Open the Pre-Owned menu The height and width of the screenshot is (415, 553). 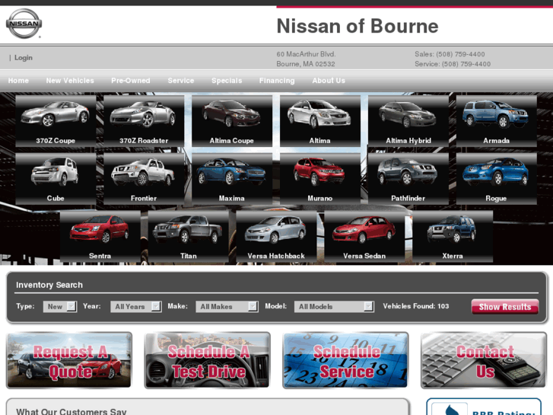pos(131,81)
